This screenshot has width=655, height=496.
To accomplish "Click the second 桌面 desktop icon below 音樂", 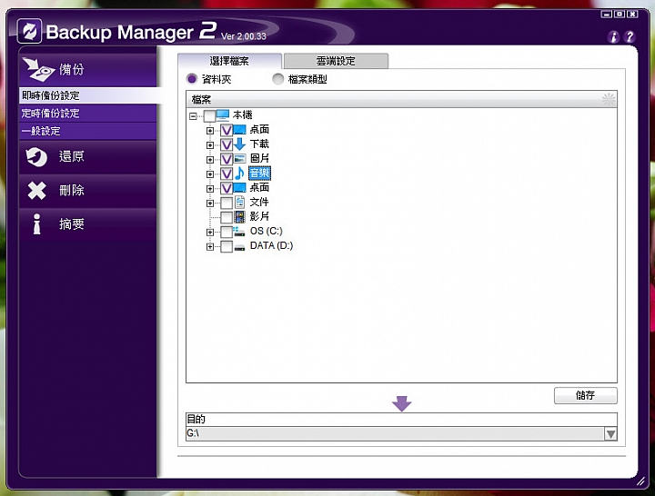I will 240,187.
